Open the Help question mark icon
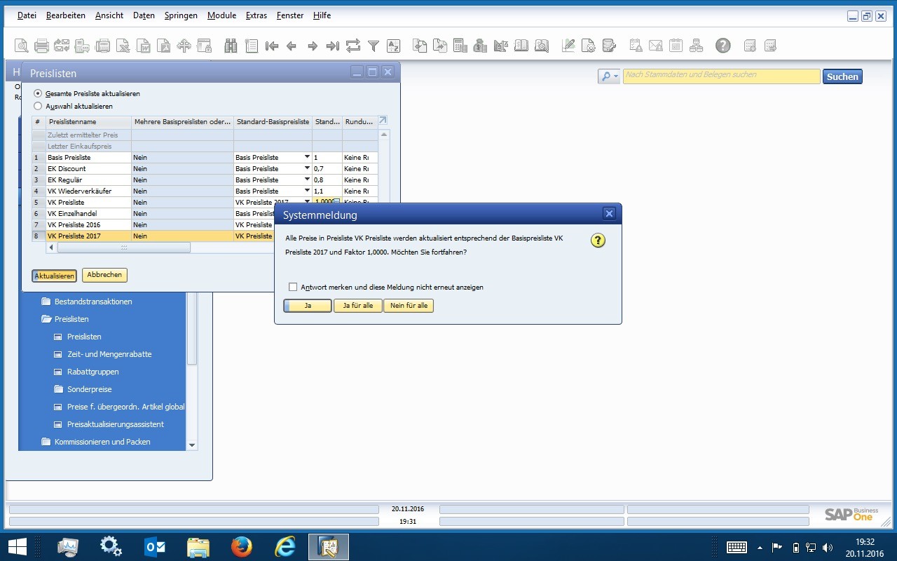The width and height of the screenshot is (897, 561). pos(723,46)
